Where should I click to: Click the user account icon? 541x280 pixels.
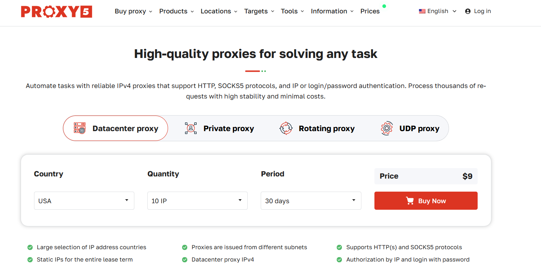pos(468,11)
